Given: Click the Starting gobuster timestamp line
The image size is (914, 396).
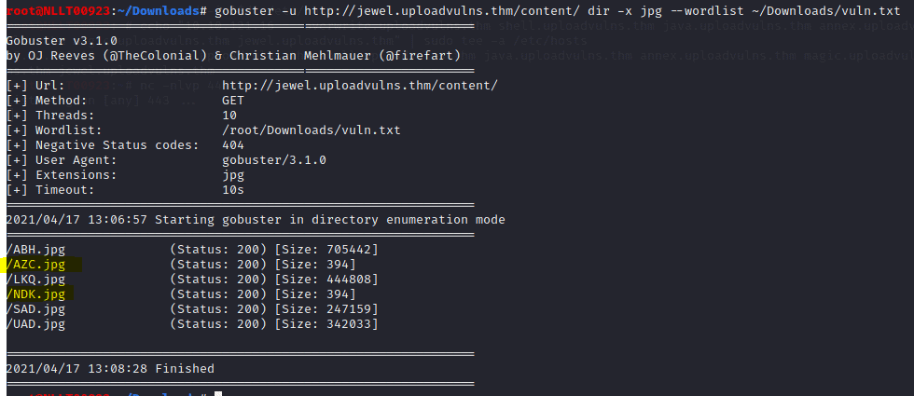Looking at the screenshot, I should (256, 220).
